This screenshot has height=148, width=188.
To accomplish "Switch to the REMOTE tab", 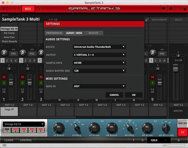I will pyautogui.click(x=93, y=33).
